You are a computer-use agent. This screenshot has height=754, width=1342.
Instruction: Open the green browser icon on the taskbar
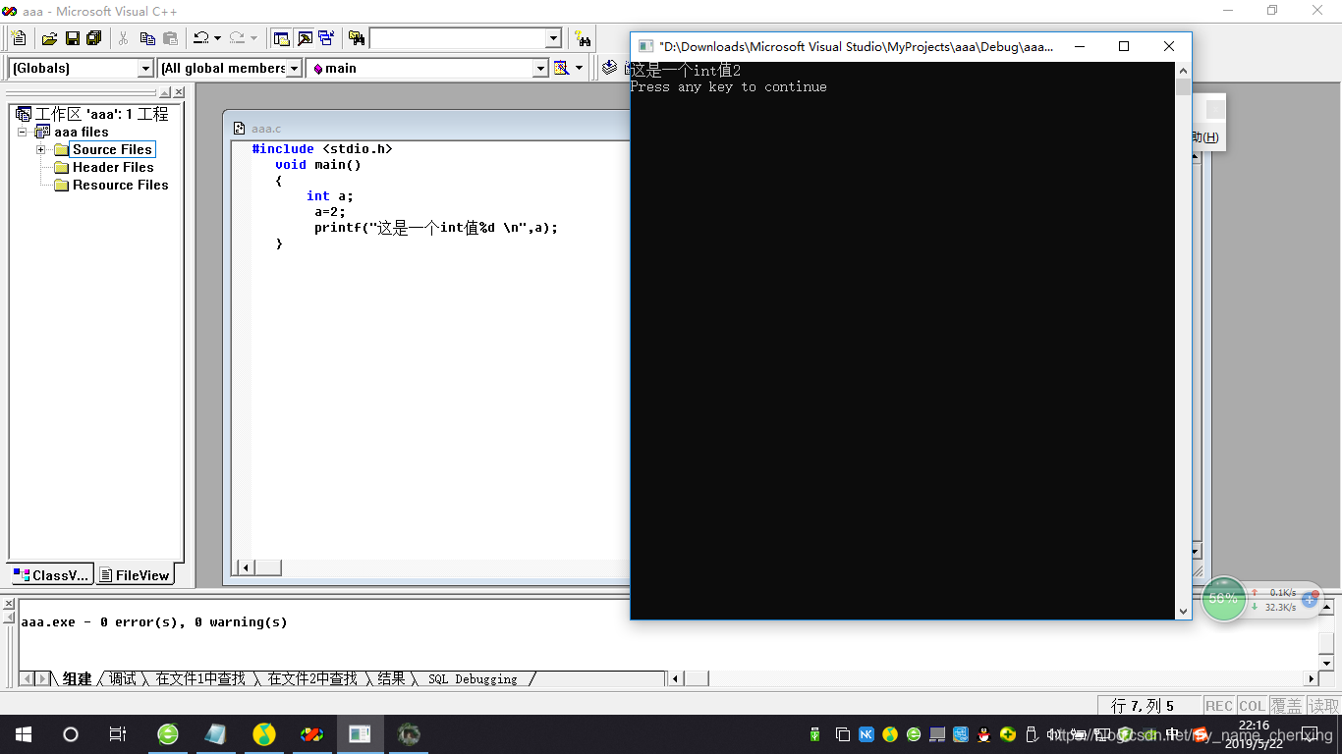(168, 734)
